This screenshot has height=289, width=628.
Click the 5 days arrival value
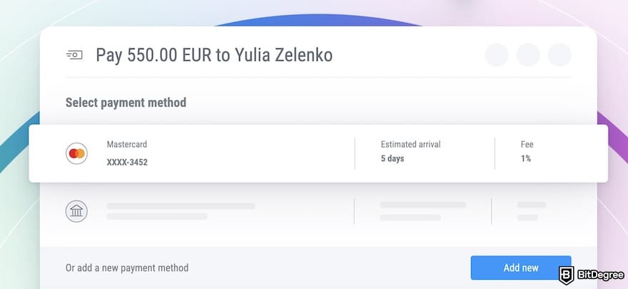[x=392, y=158]
